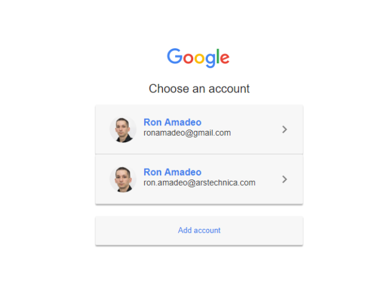The width and height of the screenshot is (389, 294).
Task: Click the green letter l in logo
Action: (218, 56)
